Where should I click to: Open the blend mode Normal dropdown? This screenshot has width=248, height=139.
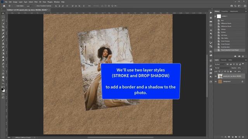point(222,68)
